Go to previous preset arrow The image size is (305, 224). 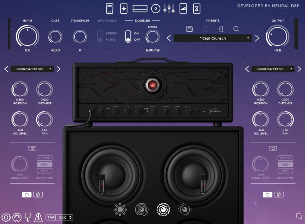point(169,38)
